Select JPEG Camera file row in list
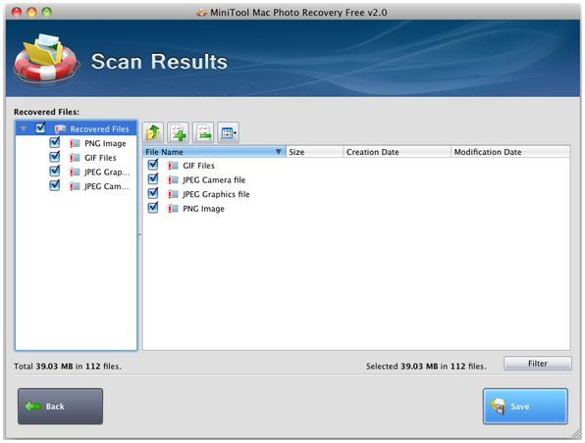The width and height of the screenshot is (585, 443). click(356, 180)
